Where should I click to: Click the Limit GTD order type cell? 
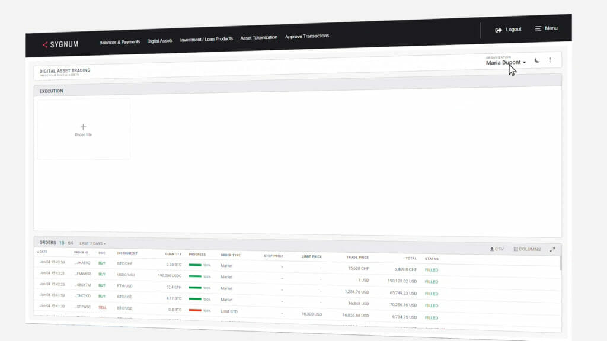[229, 311]
